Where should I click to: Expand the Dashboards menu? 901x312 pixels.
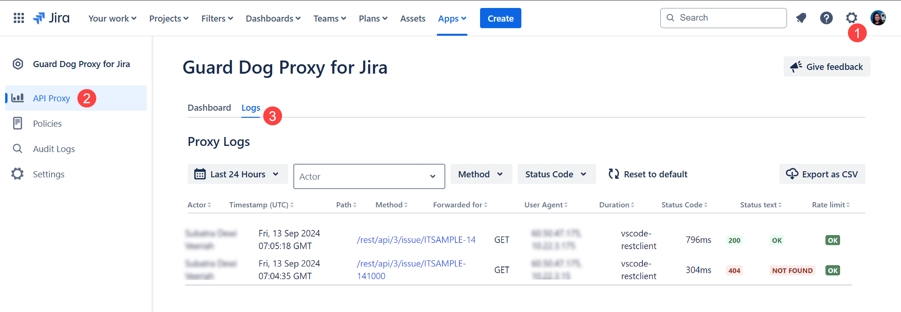click(x=273, y=18)
